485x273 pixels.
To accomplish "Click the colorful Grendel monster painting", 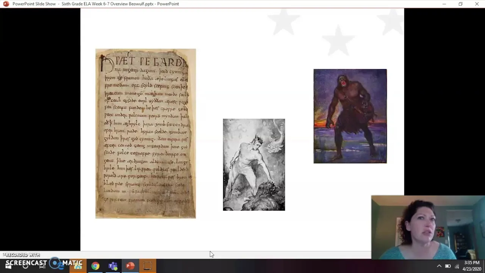I will [x=350, y=116].
